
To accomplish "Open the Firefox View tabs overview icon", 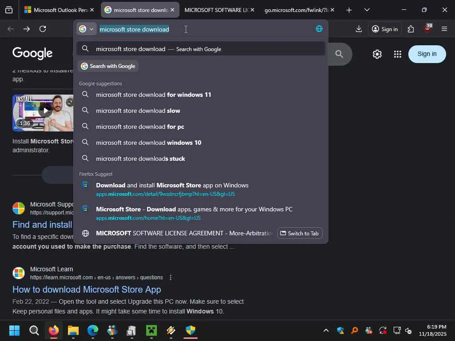I will [x=9, y=10].
